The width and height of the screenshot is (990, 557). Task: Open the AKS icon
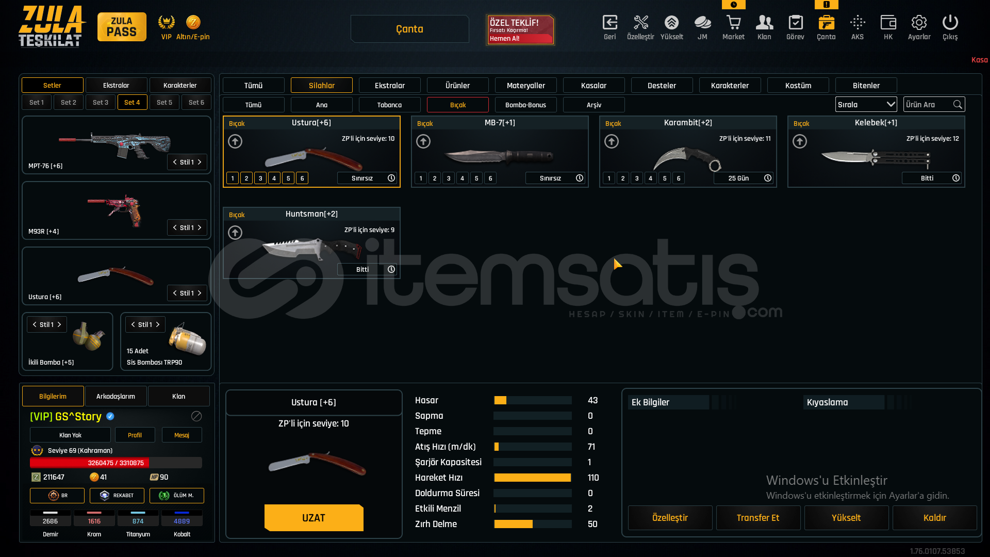(857, 23)
